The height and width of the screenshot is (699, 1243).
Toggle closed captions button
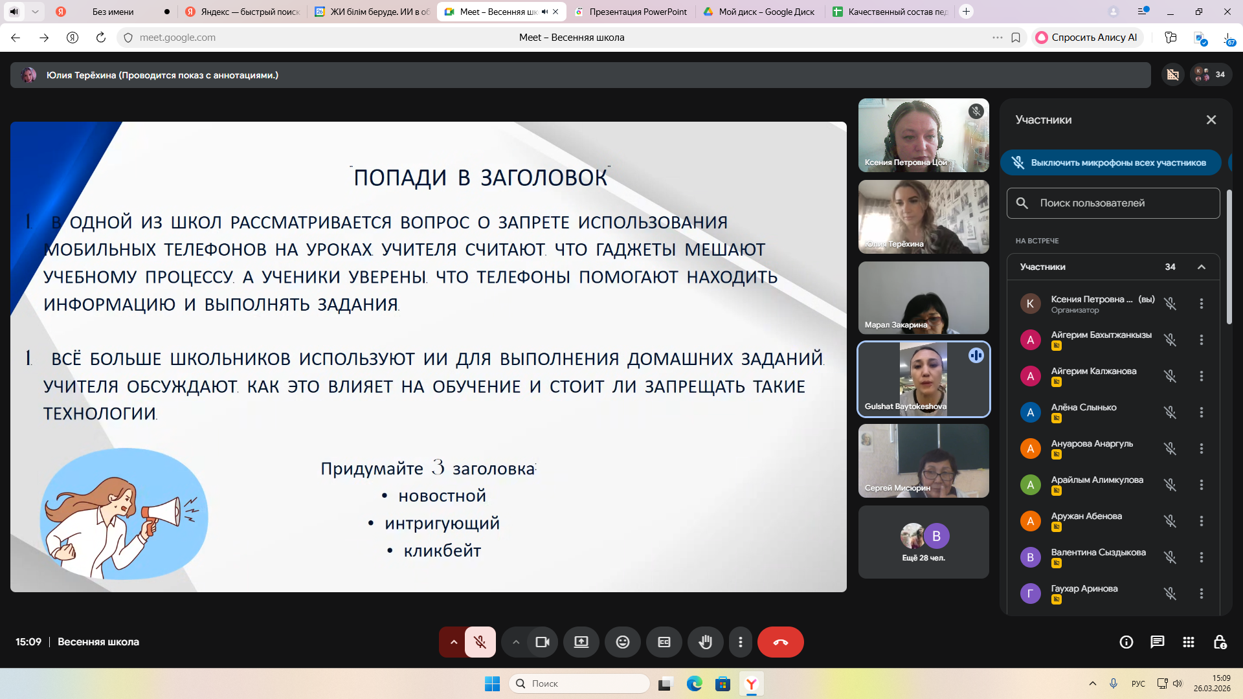point(664,642)
